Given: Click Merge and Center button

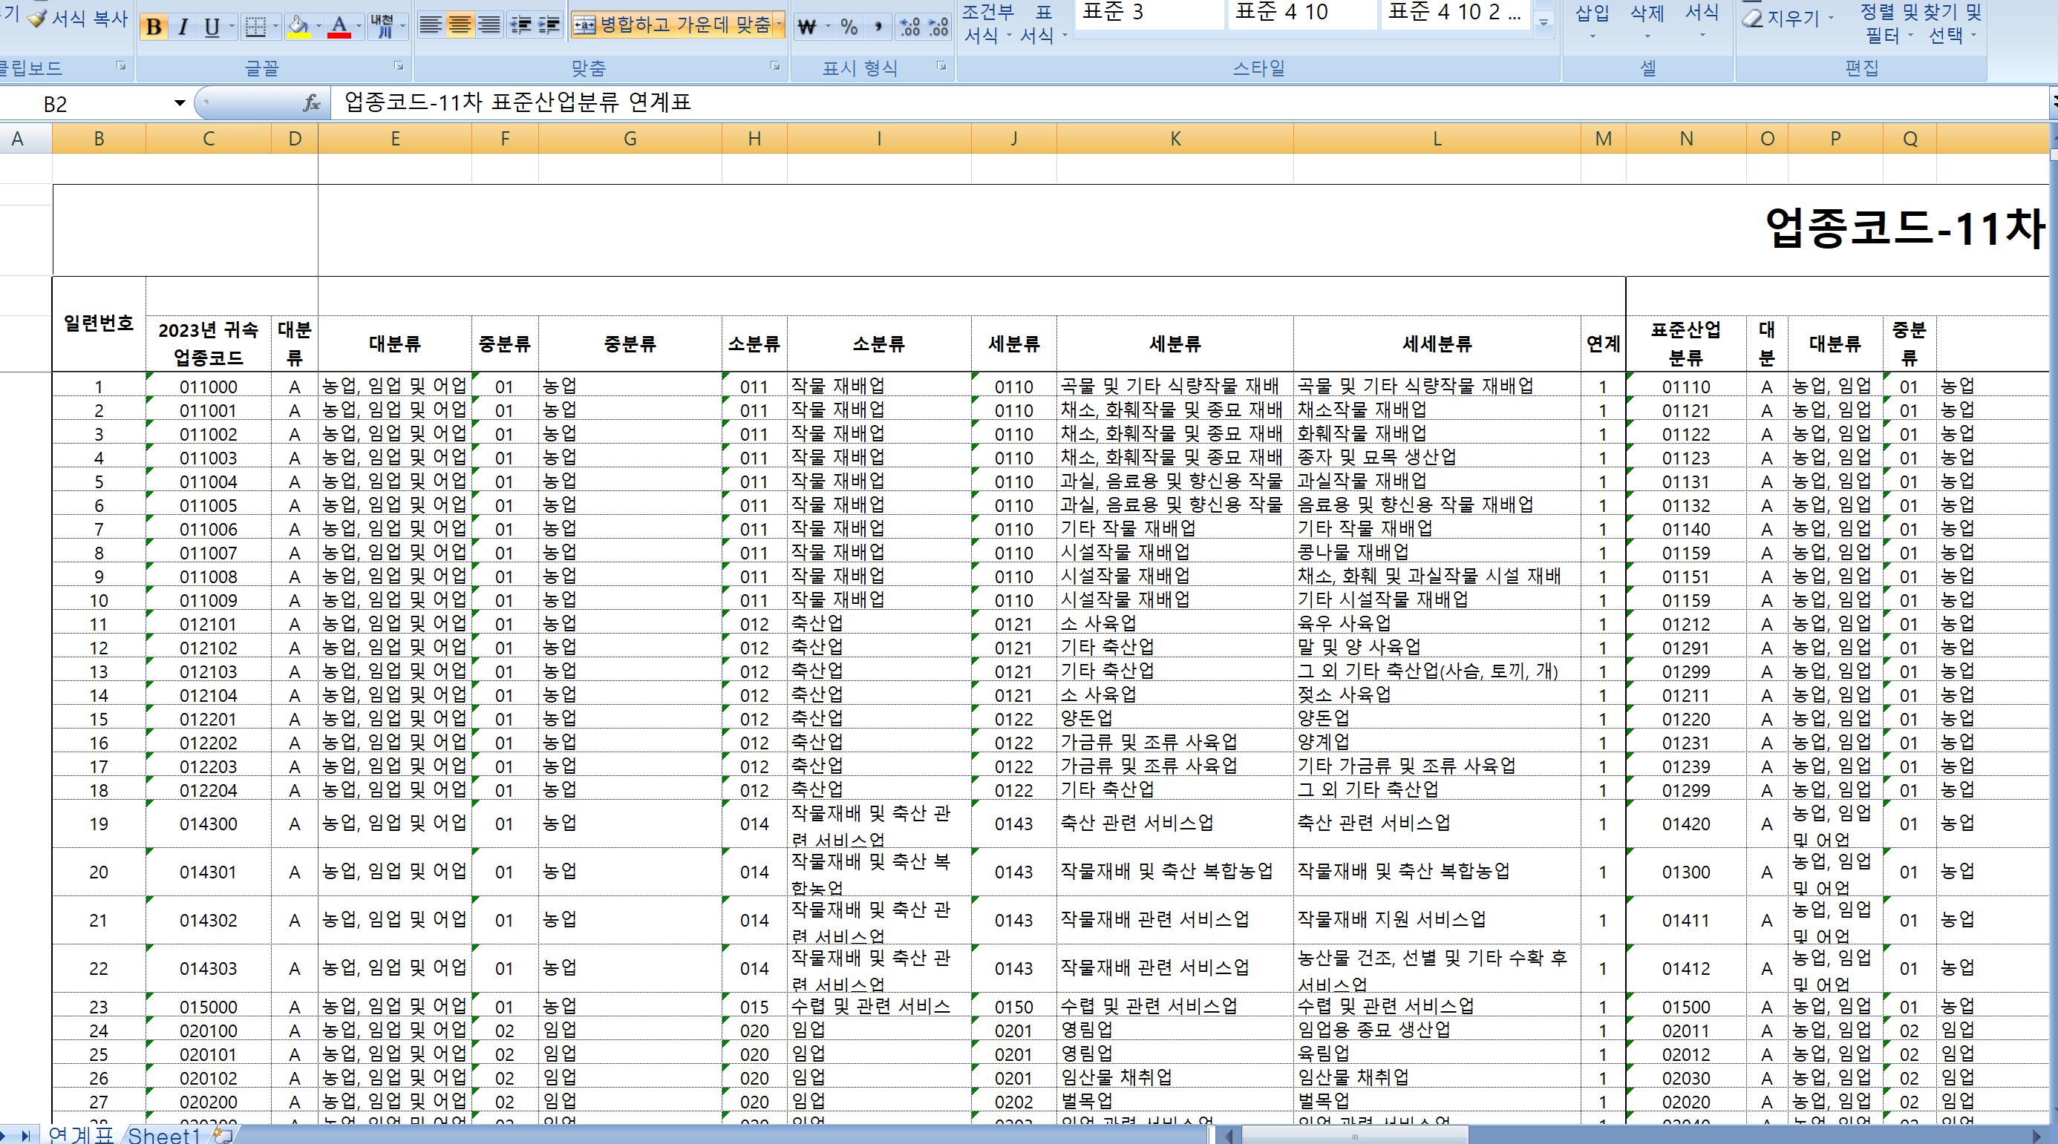Looking at the screenshot, I should coord(673,25).
